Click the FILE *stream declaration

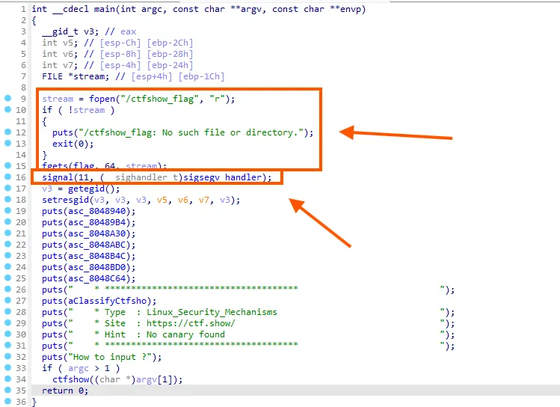76,76
